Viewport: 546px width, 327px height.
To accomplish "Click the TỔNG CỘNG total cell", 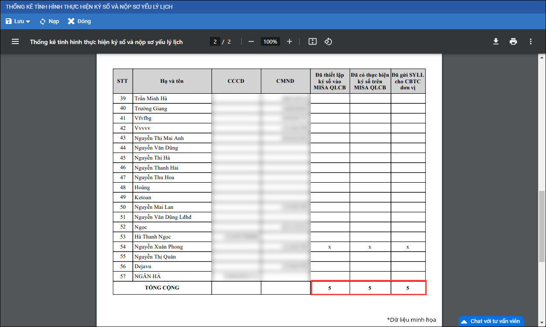I will [x=162, y=288].
